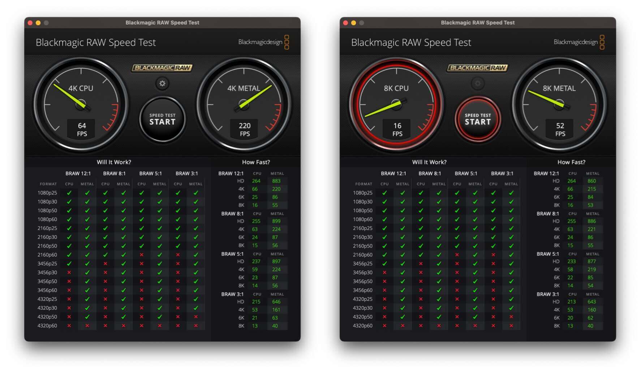This screenshot has height=373, width=641.
Task: Click 64 FPS readout on 4K CPU gauge
Action: click(x=82, y=129)
